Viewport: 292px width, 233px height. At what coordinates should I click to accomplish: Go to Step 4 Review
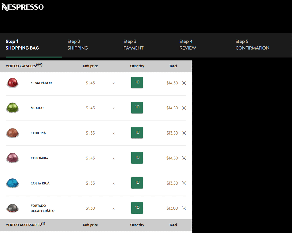pos(188,45)
